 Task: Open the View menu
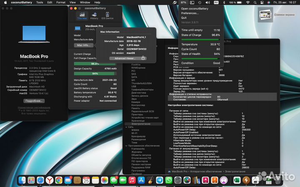click(x=72, y=2)
